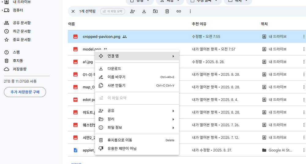Expand the 컴퓨터 tree item in sidebar
Image resolution: width=306 pixels, height=164 pixels.
coord(2,10)
